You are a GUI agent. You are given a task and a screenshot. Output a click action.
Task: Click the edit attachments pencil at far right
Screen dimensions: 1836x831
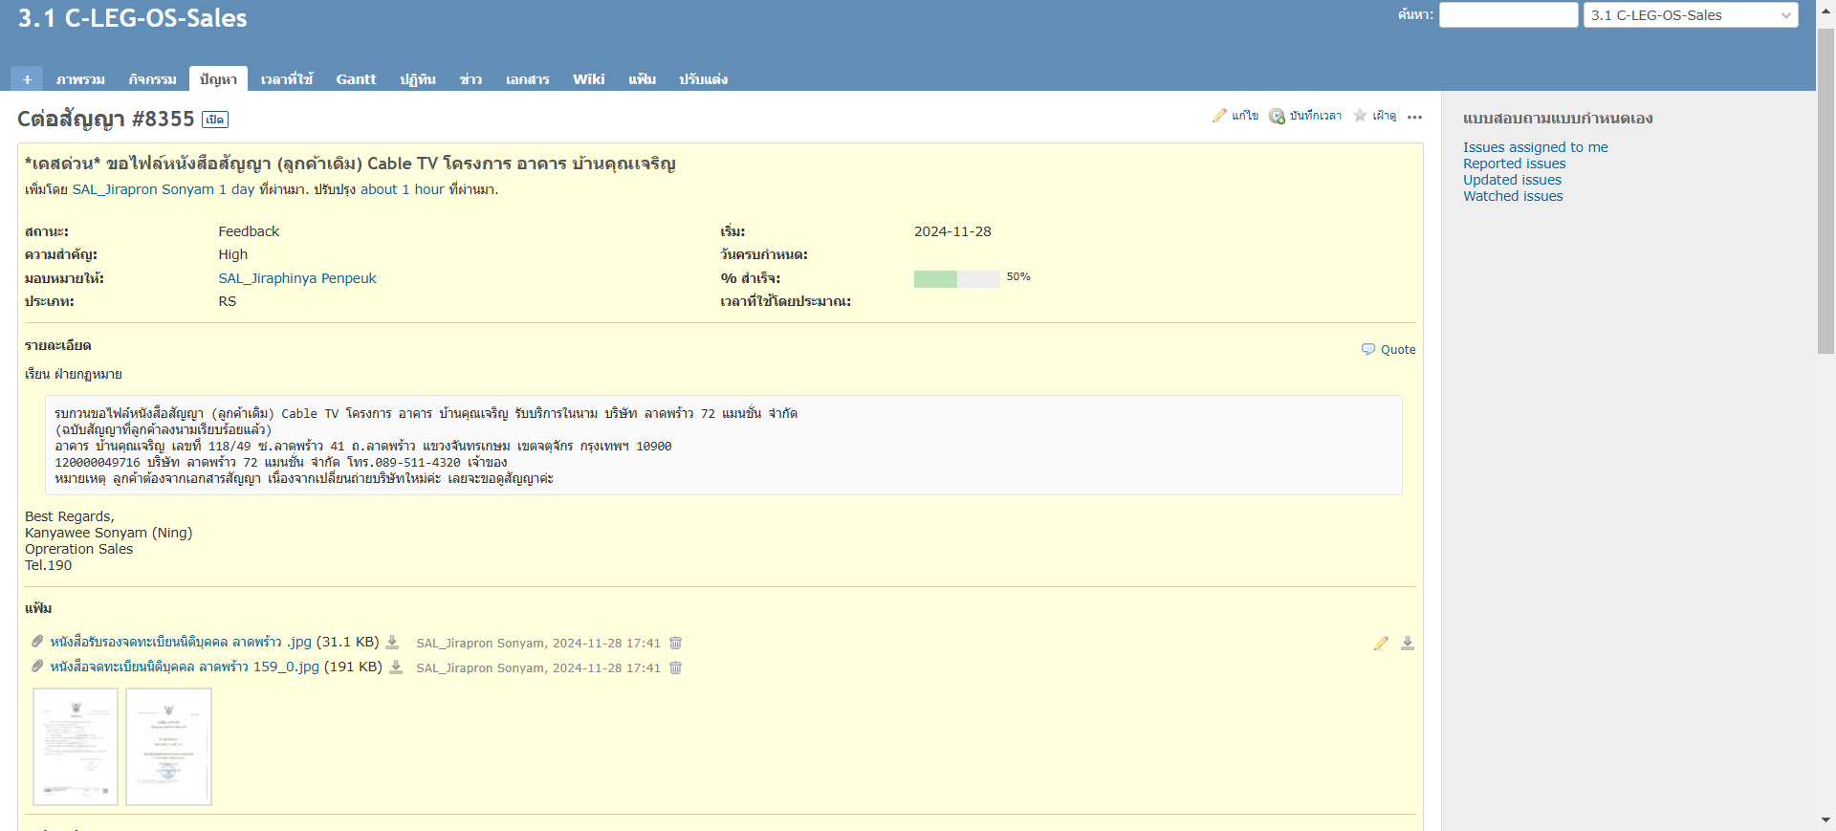coord(1381,644)
